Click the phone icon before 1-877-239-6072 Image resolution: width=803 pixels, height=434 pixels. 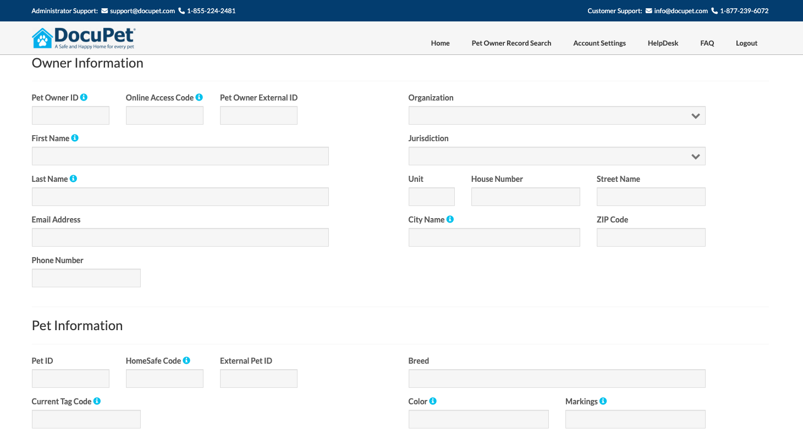click(716, 10)
